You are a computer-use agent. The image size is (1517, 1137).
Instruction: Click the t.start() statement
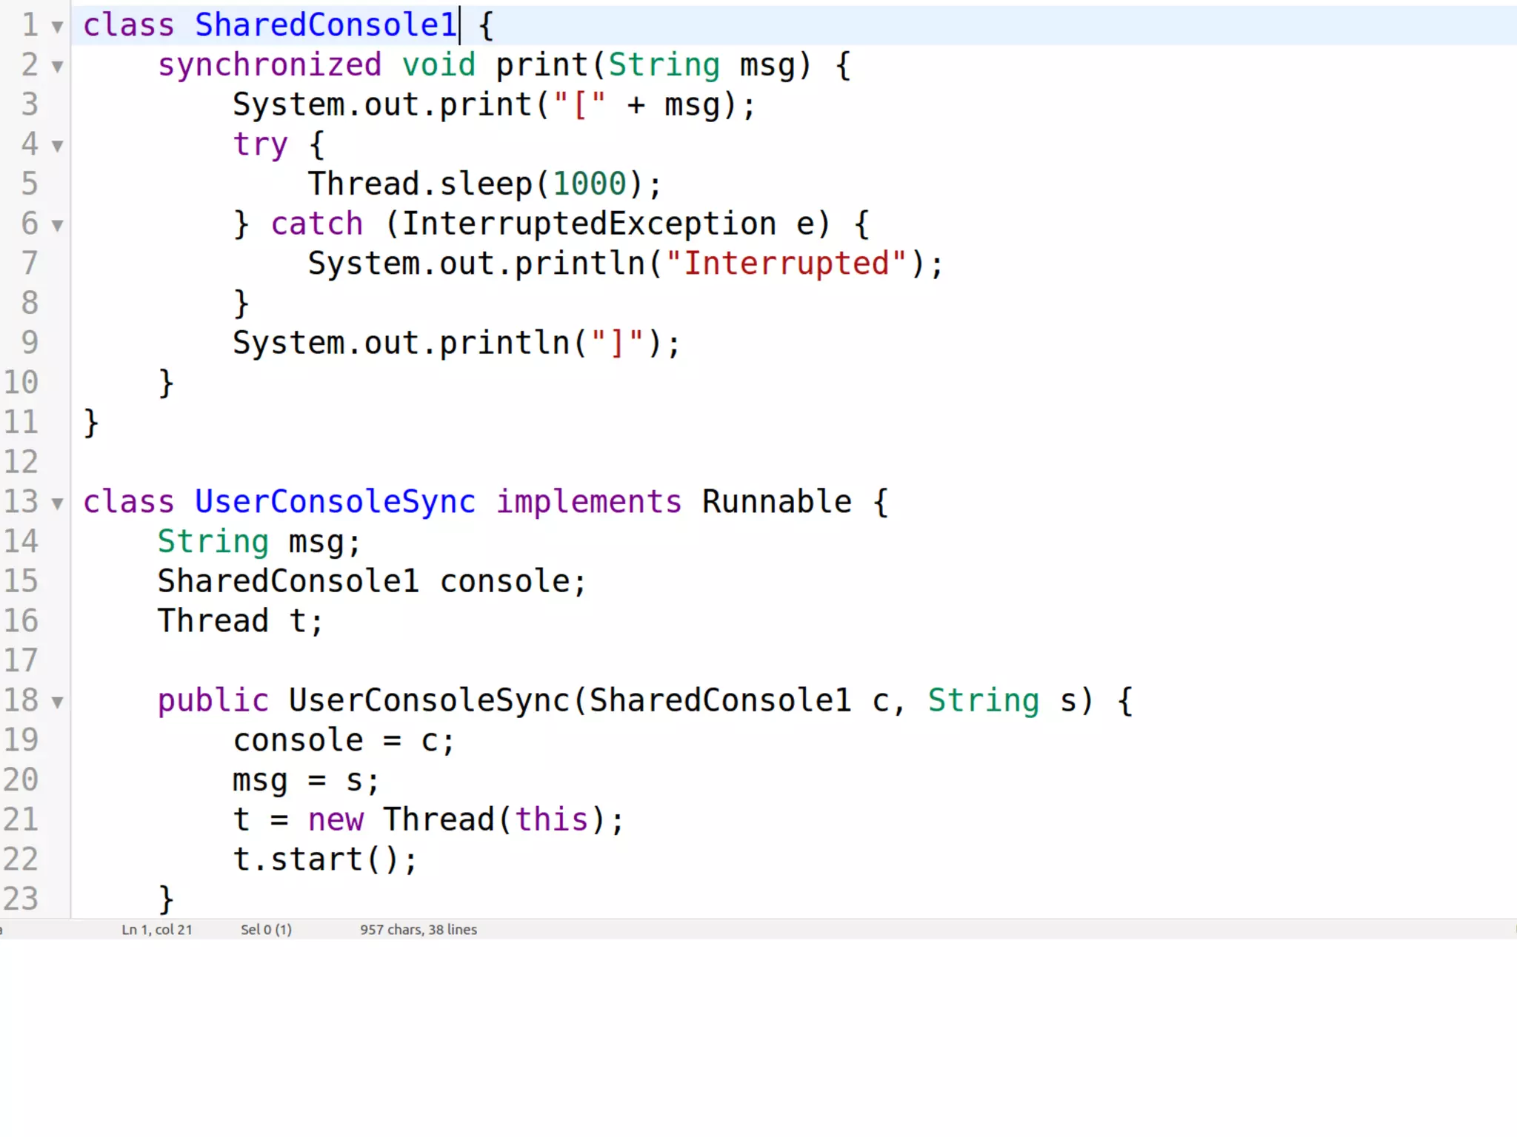click(326, 859)
